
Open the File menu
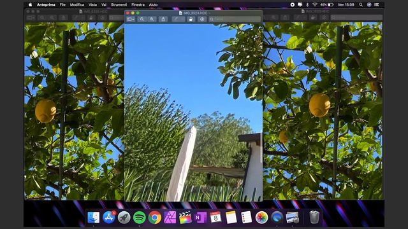(62, 4)
